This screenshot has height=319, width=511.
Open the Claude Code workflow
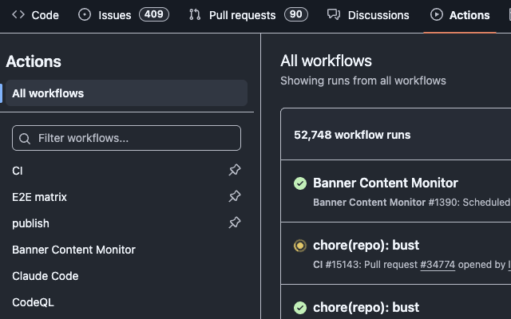click(x=46, y=276)
